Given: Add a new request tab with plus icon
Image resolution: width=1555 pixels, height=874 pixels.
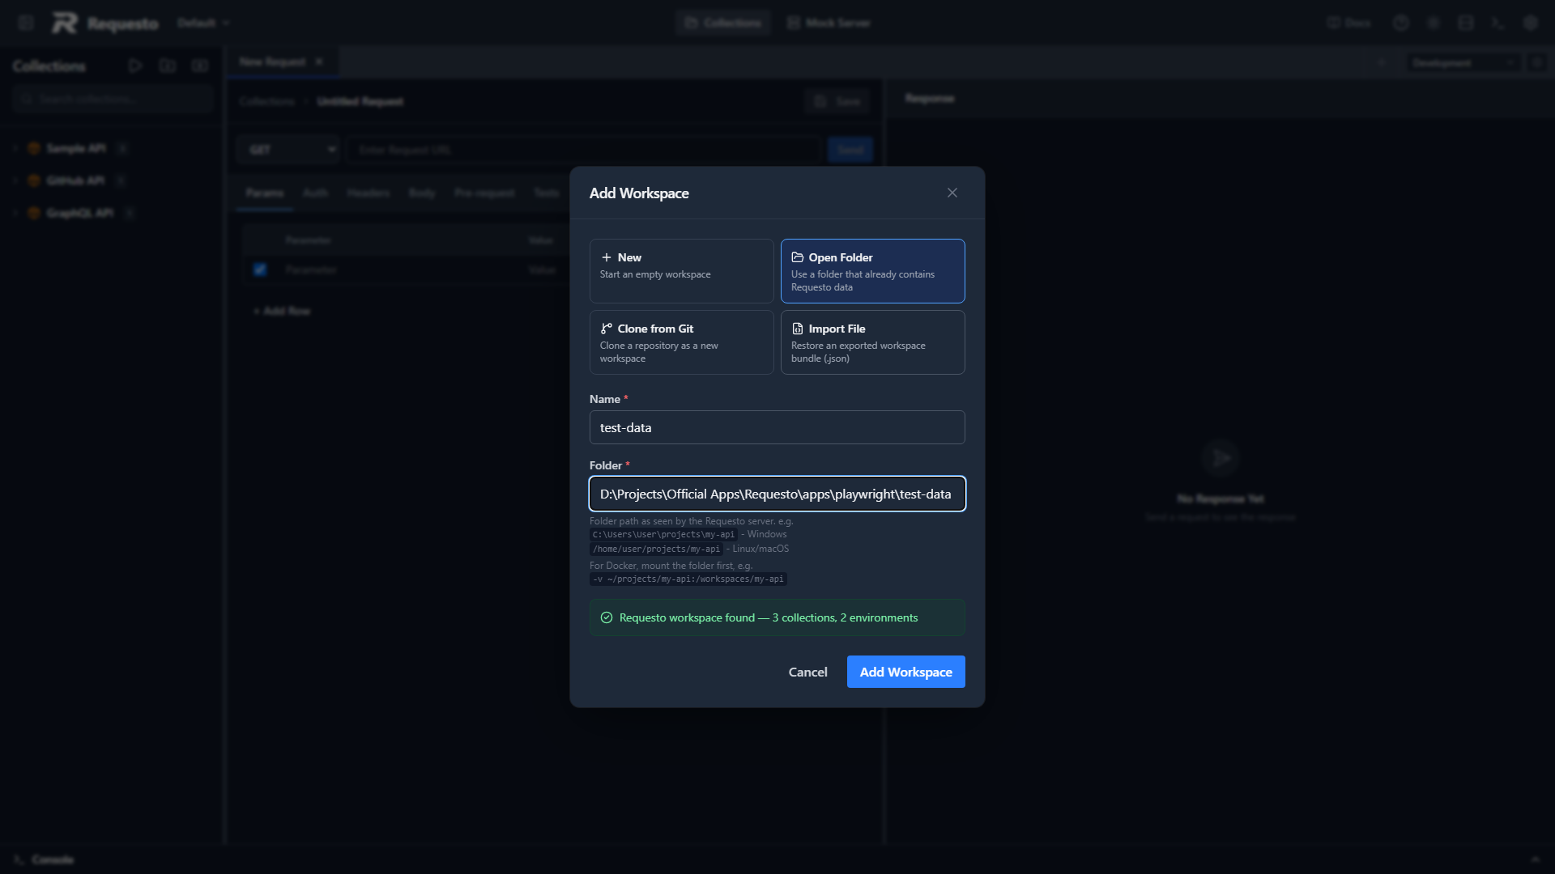Looking at the screenshot, I should pyautogui.click(x=1382, y=62).
